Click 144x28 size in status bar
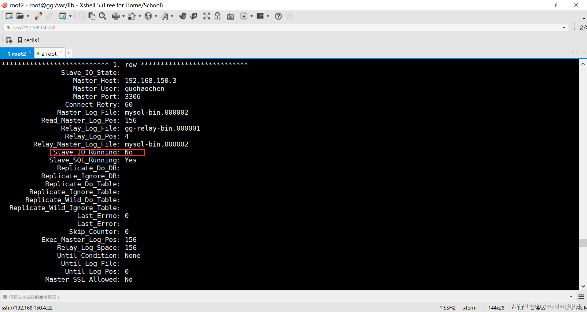This screenshot has height=312, width=587. click(496, 308)
